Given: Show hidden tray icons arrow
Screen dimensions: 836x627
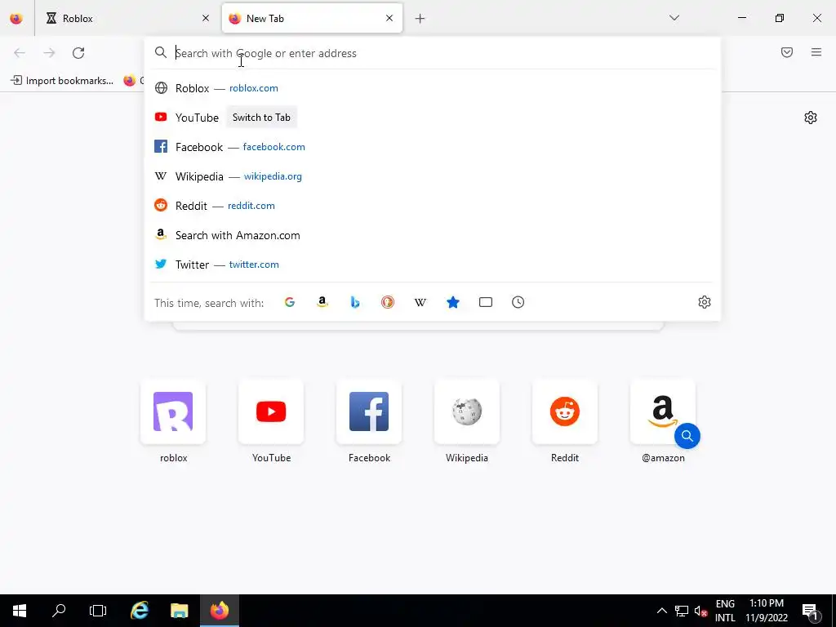Looking at the screenshot, I should coord(661,611).
